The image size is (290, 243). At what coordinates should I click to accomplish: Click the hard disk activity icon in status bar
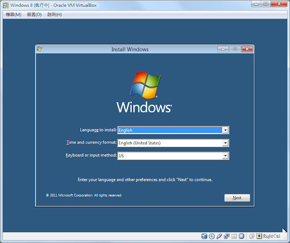coord(204,236)
